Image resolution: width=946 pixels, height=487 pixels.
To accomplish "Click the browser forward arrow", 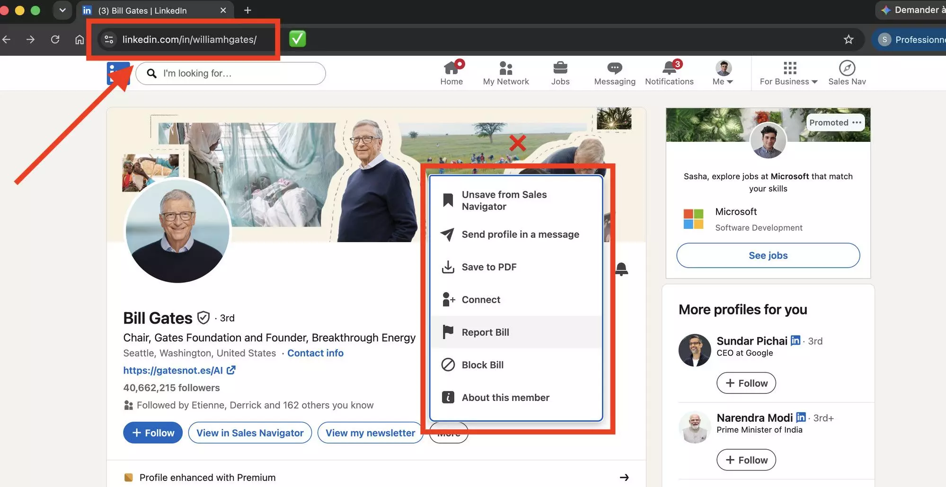I will [30, 40].
